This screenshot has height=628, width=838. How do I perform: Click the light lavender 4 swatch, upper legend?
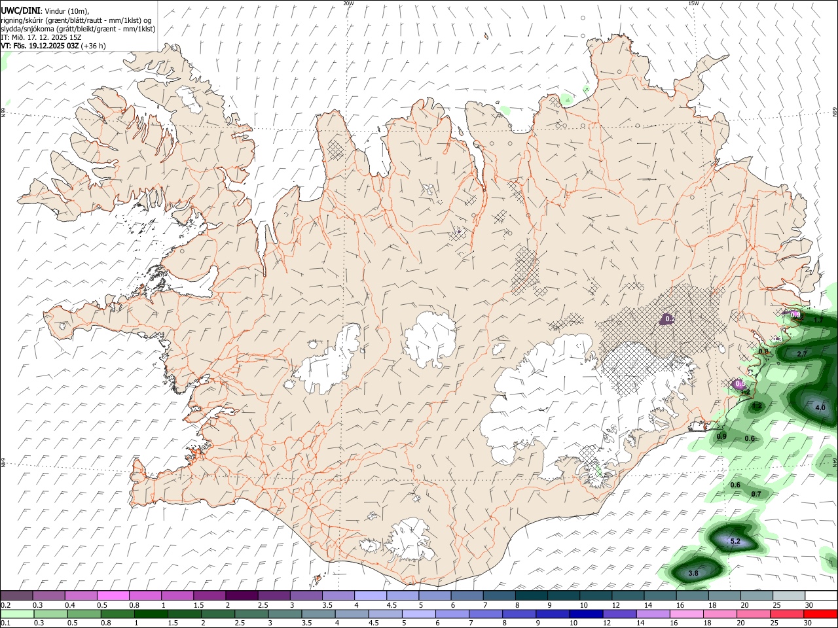click(x=370, y=595)
